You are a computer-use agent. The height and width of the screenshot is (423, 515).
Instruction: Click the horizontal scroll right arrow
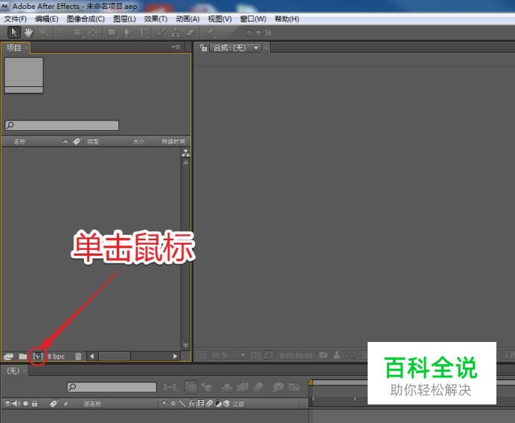coord(175,356)
